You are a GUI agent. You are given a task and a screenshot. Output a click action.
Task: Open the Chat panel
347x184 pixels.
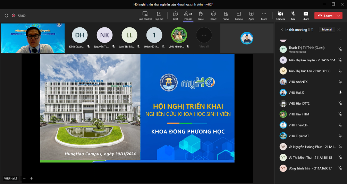click(175, 14)
